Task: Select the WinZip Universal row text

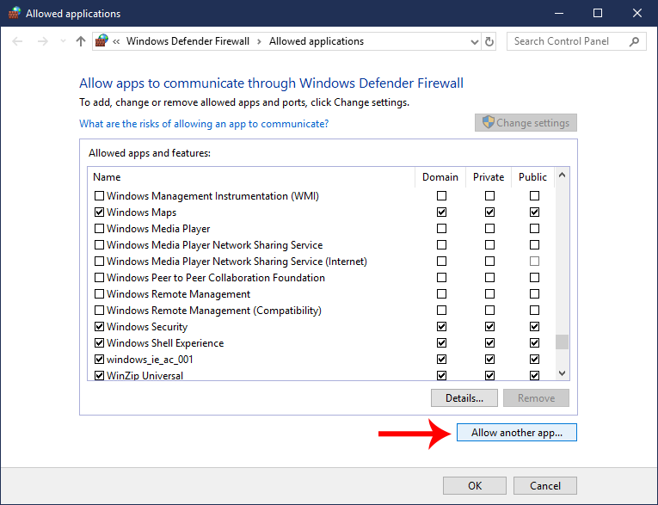Action: coord(145,375)
